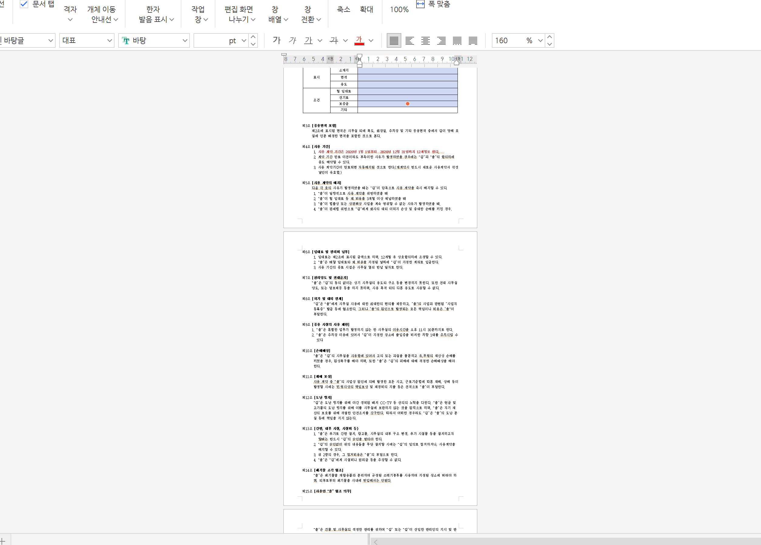Image resolution: width=761 pixels, height=545 pixels.
Task: Select justify alignment icon
Action: pyautogui.click(x=394, y=41)
